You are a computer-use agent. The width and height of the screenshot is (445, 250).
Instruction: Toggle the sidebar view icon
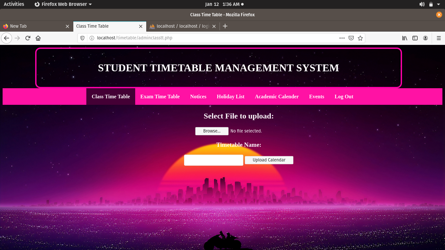pyautogui.click(x=415, y=38)
